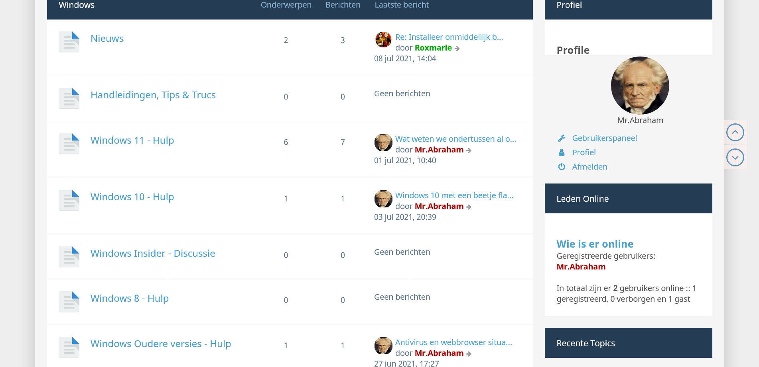Click the Windows 11 - Hulp forum icon

point(69,144)
